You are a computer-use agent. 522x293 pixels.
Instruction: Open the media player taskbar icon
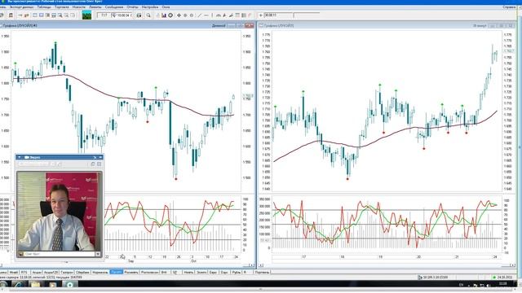52,285
